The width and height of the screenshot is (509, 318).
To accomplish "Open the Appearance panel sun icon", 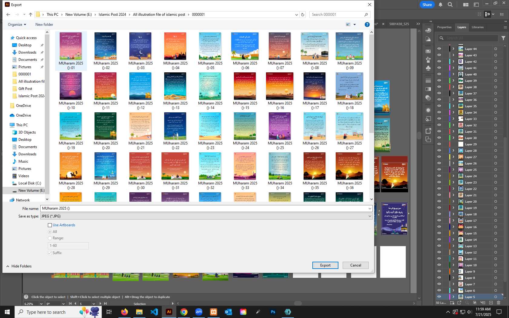I will point(428,110).
